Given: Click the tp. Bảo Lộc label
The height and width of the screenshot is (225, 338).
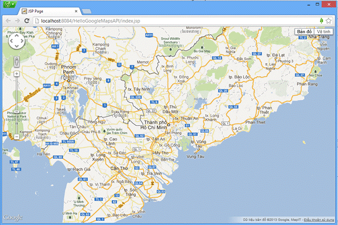Looking at the screenshot, I should pos(239,77).
